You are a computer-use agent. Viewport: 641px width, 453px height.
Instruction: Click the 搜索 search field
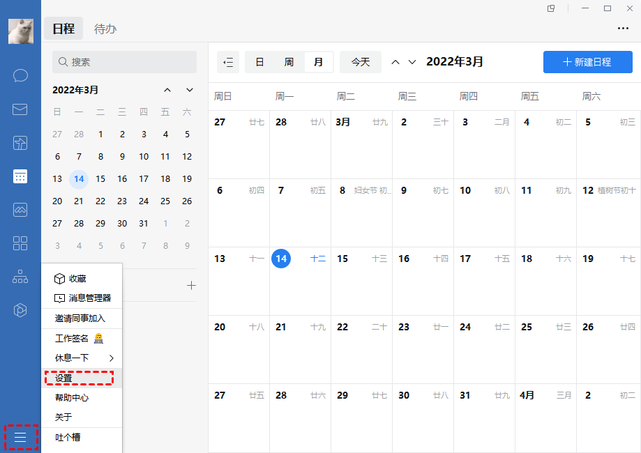[x=124, y=62]
